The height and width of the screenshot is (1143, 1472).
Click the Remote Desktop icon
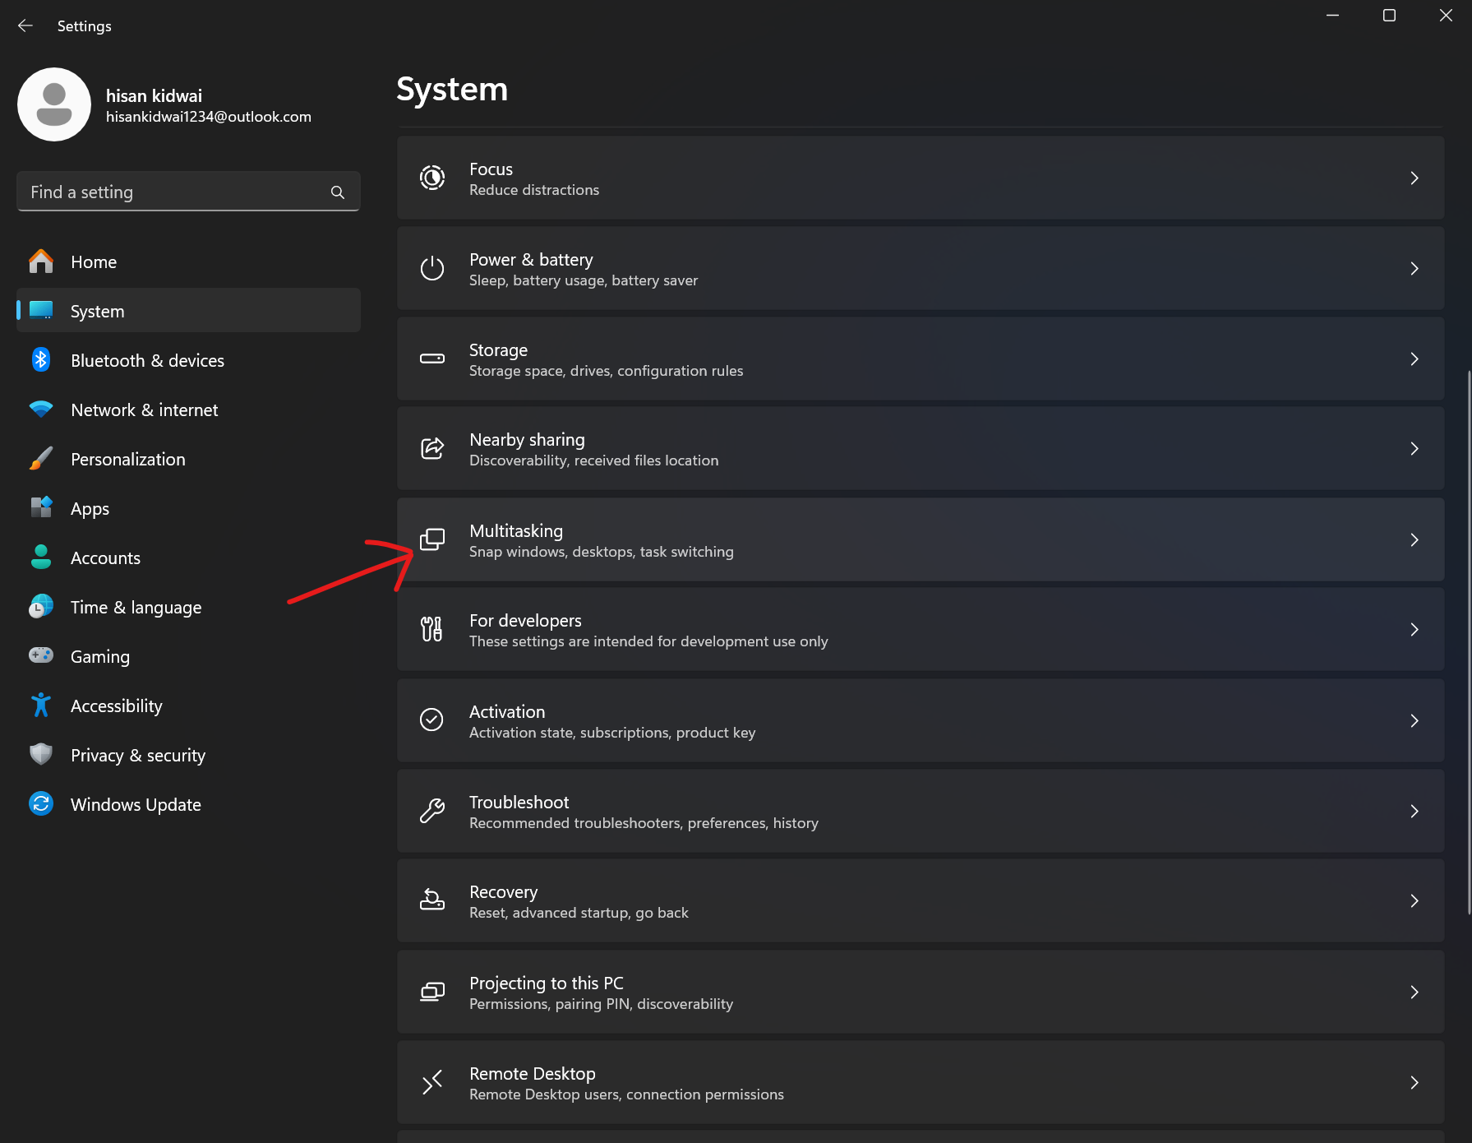tap(432, 1082)
